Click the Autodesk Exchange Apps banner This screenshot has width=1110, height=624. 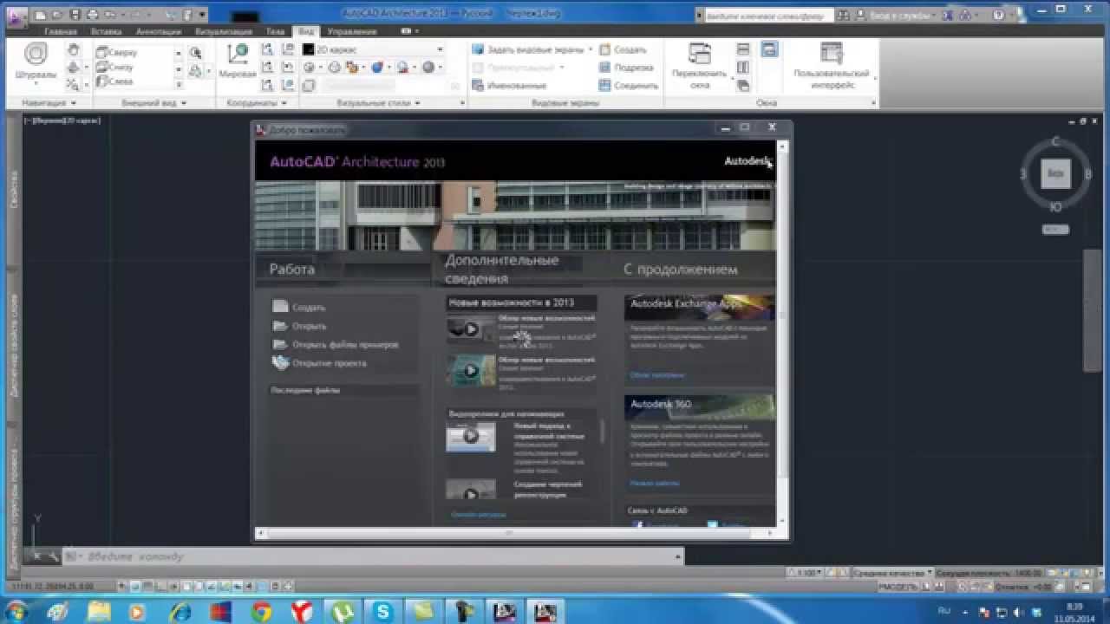(699, 307)
